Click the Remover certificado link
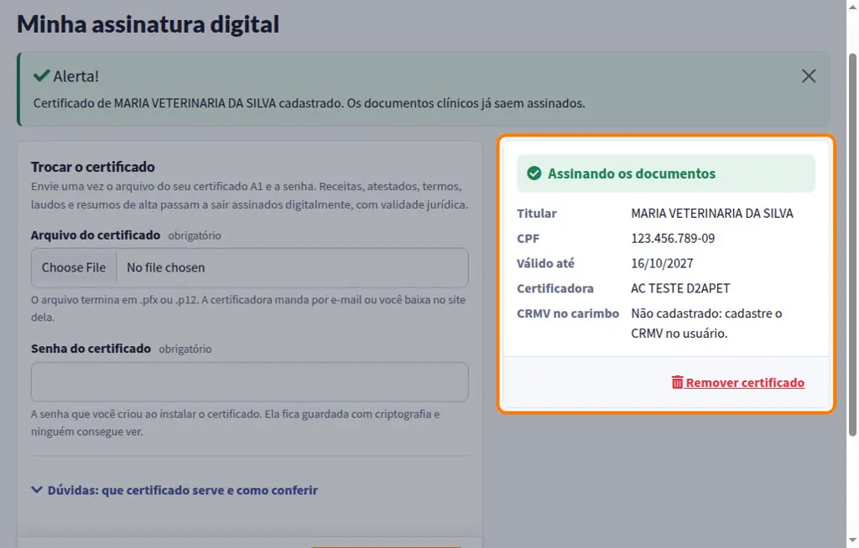Image resolution: width=859 pixels, height=548 pixels. click(738, 382)
